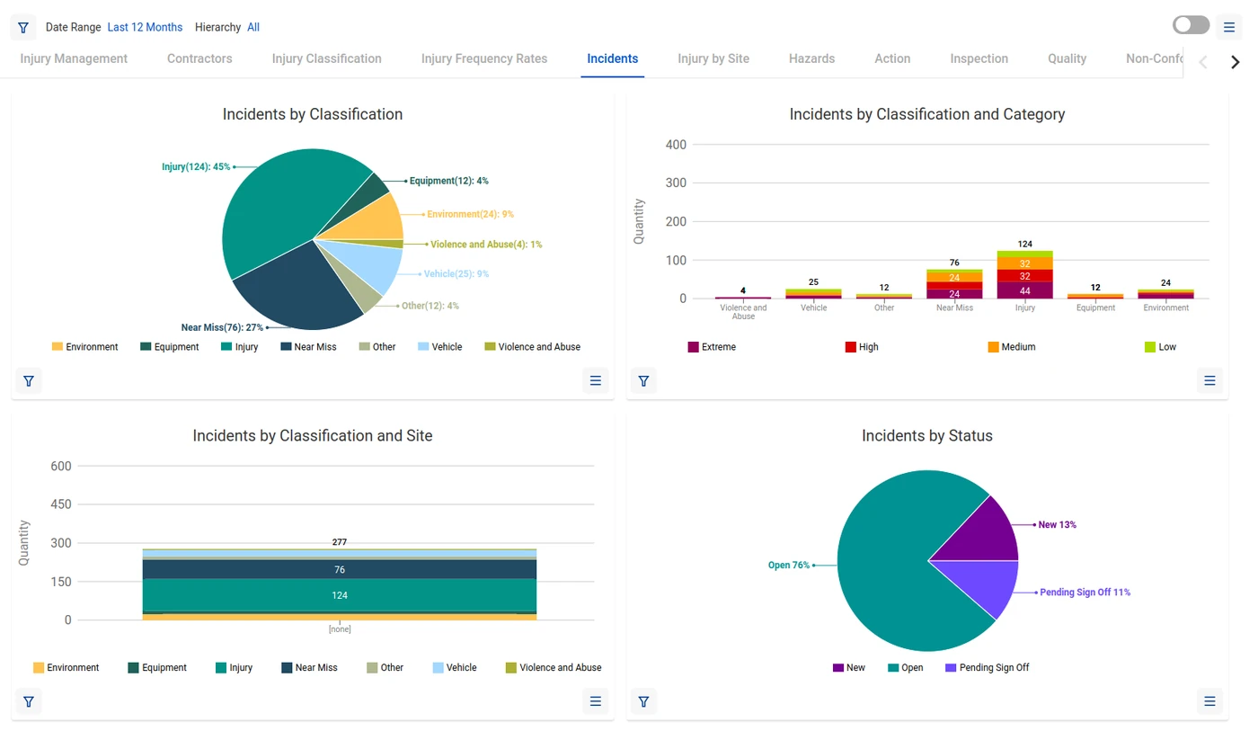Screen dimensions: 1258x740
Task: Toggle New legend in Incidents by Status
Action: [848, 668]
